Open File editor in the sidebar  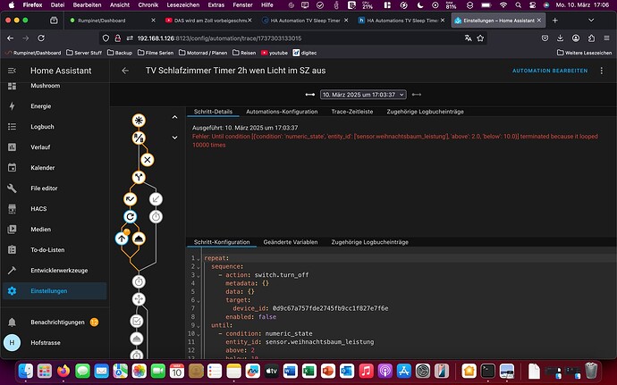55,188
